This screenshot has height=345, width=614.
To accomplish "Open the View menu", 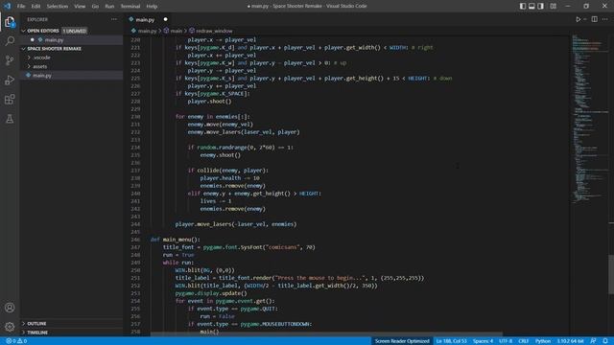I will click(x=80, y=7).
